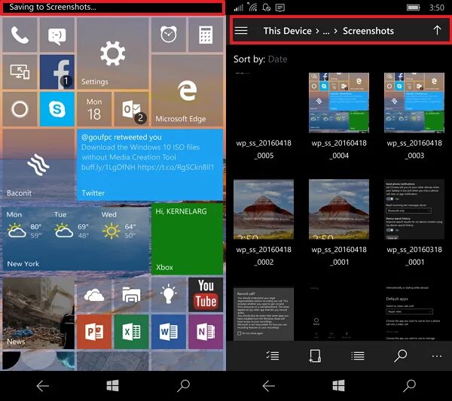Tap Windows button on File Explorer phone
This screenshot has width=452, height=401.
338,385
